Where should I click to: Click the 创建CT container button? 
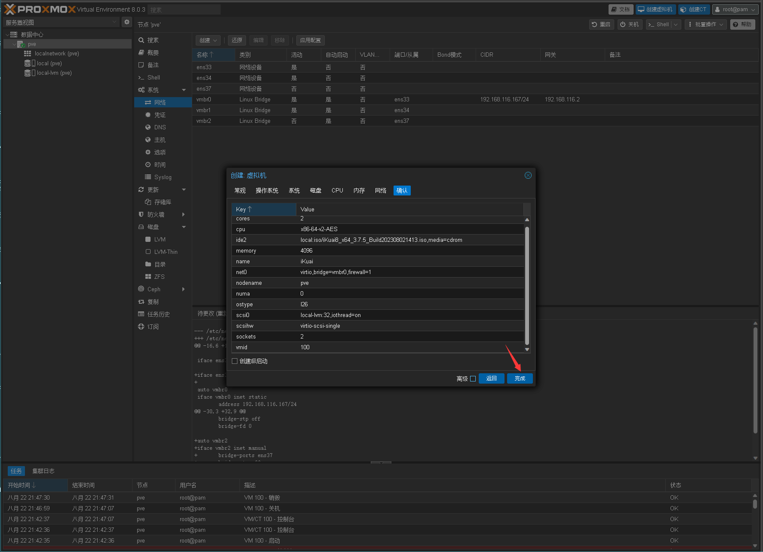click(693, 9)
